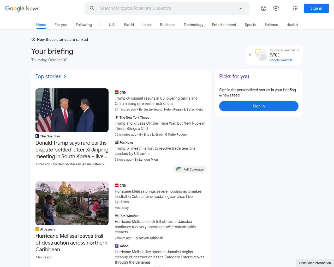
Task: Open the Technology tab
Action: [193, 25]
